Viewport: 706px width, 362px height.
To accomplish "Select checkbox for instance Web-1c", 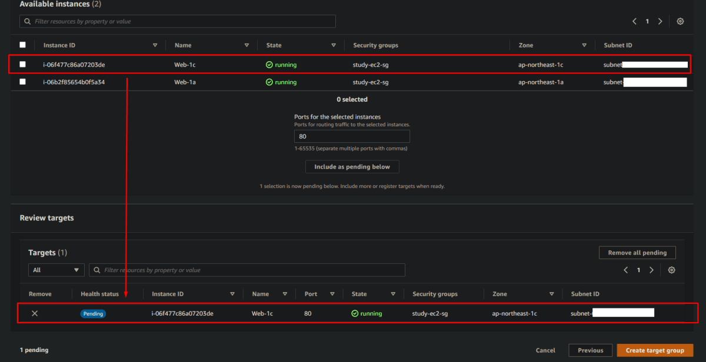I will 22,64.
